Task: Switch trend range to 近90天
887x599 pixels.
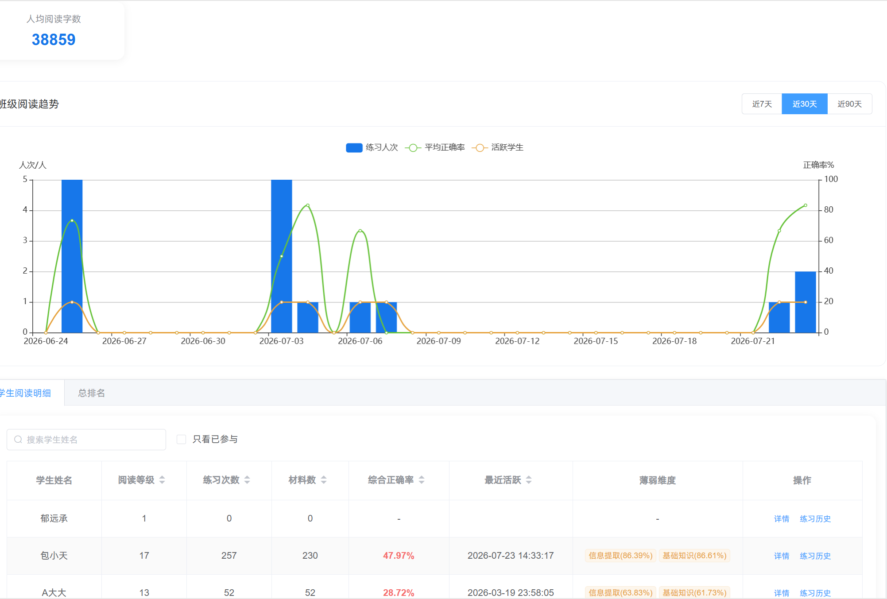Action: [x=849, y=104]
